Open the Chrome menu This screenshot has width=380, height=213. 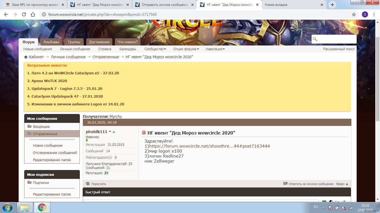(x=374, y=14)
